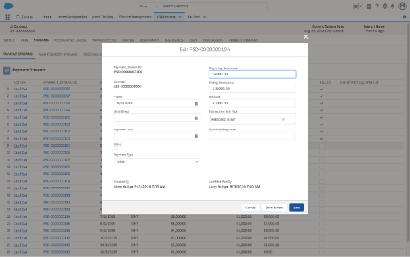Screen dimensions: 410x257
Task: Open PSD-0000000110 link
Action: [56, 188]
